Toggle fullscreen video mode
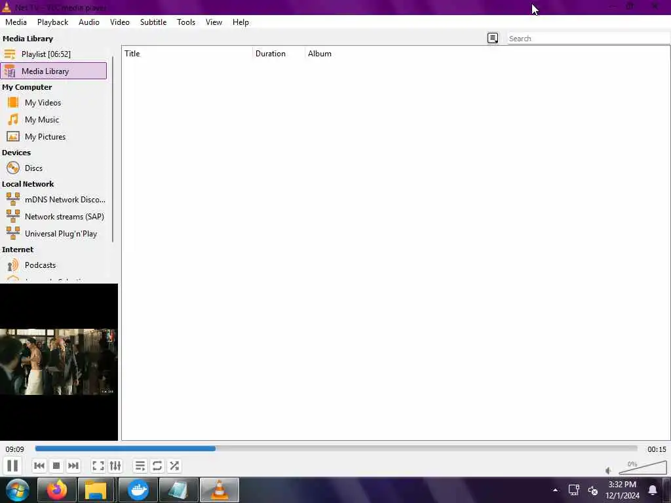Screen dimensions: 671x503 coord(98,466)
